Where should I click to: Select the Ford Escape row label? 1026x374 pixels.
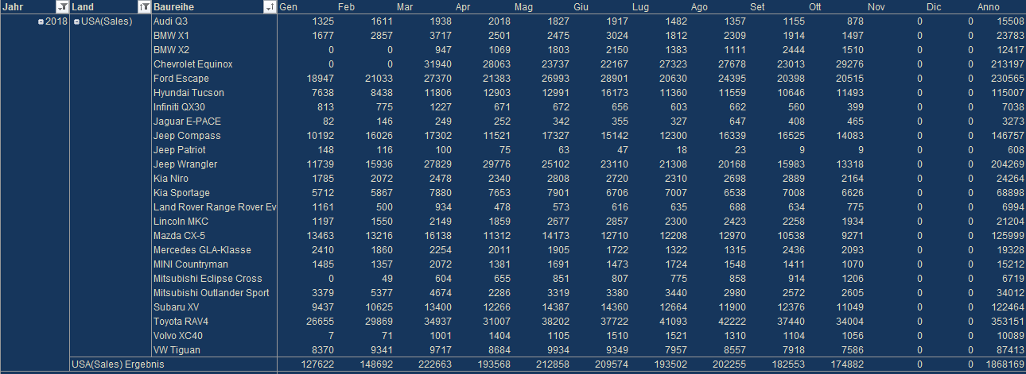181,79
